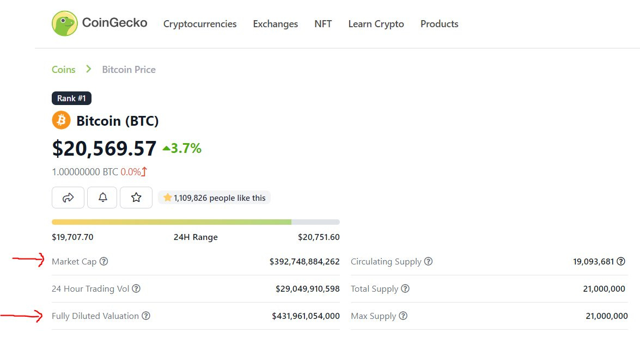Click the Fully Diluted Valuation label
Screen dimensions: 640x357
[x=95, y=316]
